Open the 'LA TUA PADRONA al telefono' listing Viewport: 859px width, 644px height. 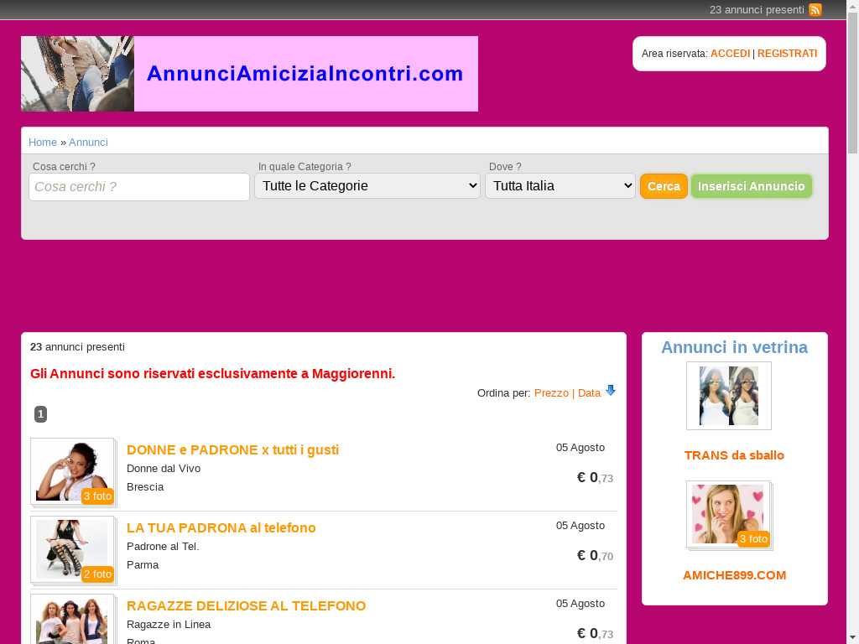221,528
